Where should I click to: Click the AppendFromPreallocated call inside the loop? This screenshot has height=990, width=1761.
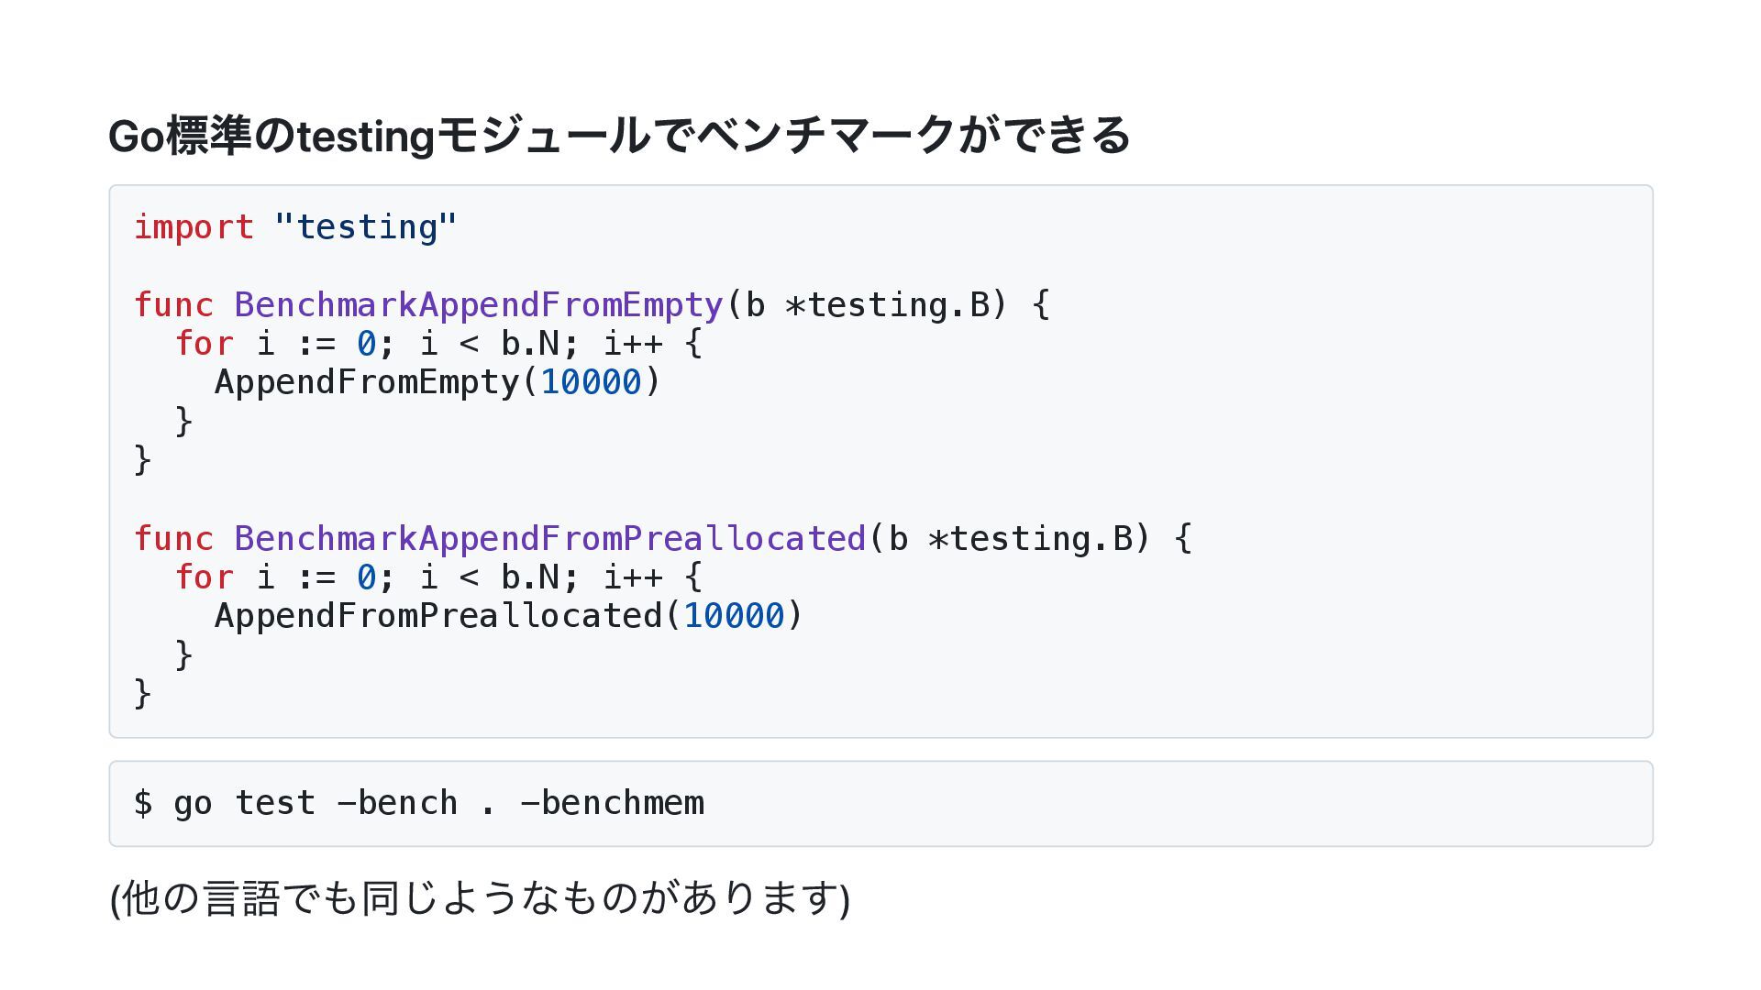click(438, 616)
